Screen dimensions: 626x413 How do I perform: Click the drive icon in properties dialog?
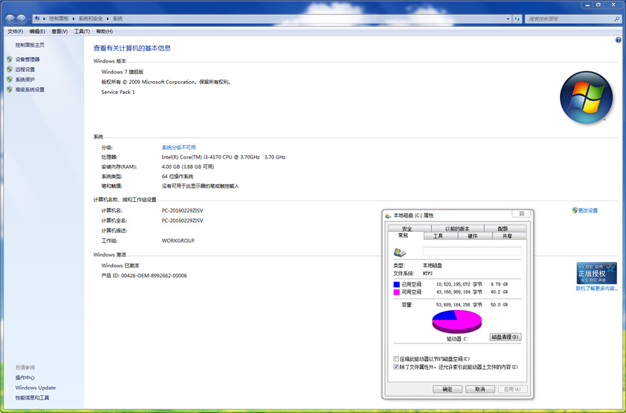pyautogui.click(x=400, y=252)
